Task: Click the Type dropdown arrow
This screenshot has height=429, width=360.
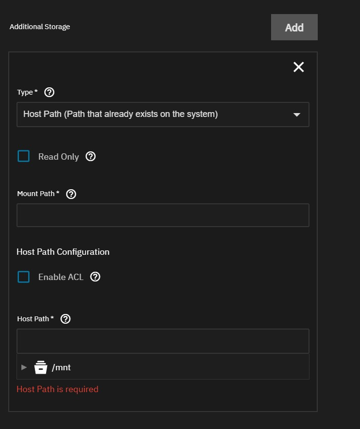Action: pos(296,115)
